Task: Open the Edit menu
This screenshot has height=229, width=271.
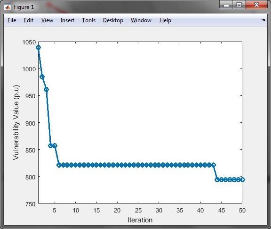Action: click(x=29, y=20)
